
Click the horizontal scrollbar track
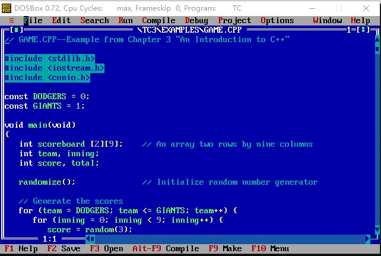(226, 239)
